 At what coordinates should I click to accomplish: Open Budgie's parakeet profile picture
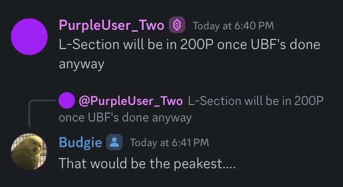tap(29, 152)
